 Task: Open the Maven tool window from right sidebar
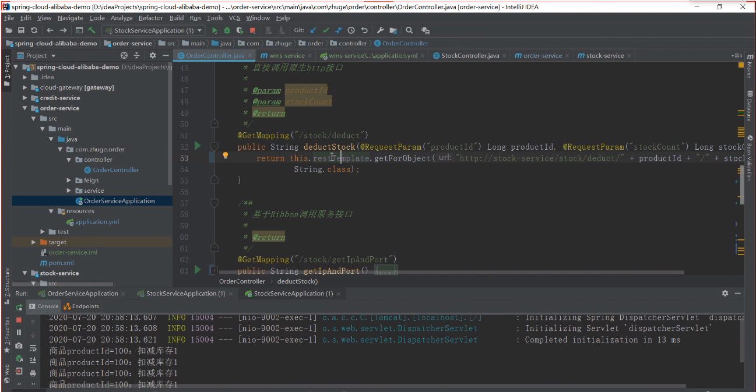point(749,66)
